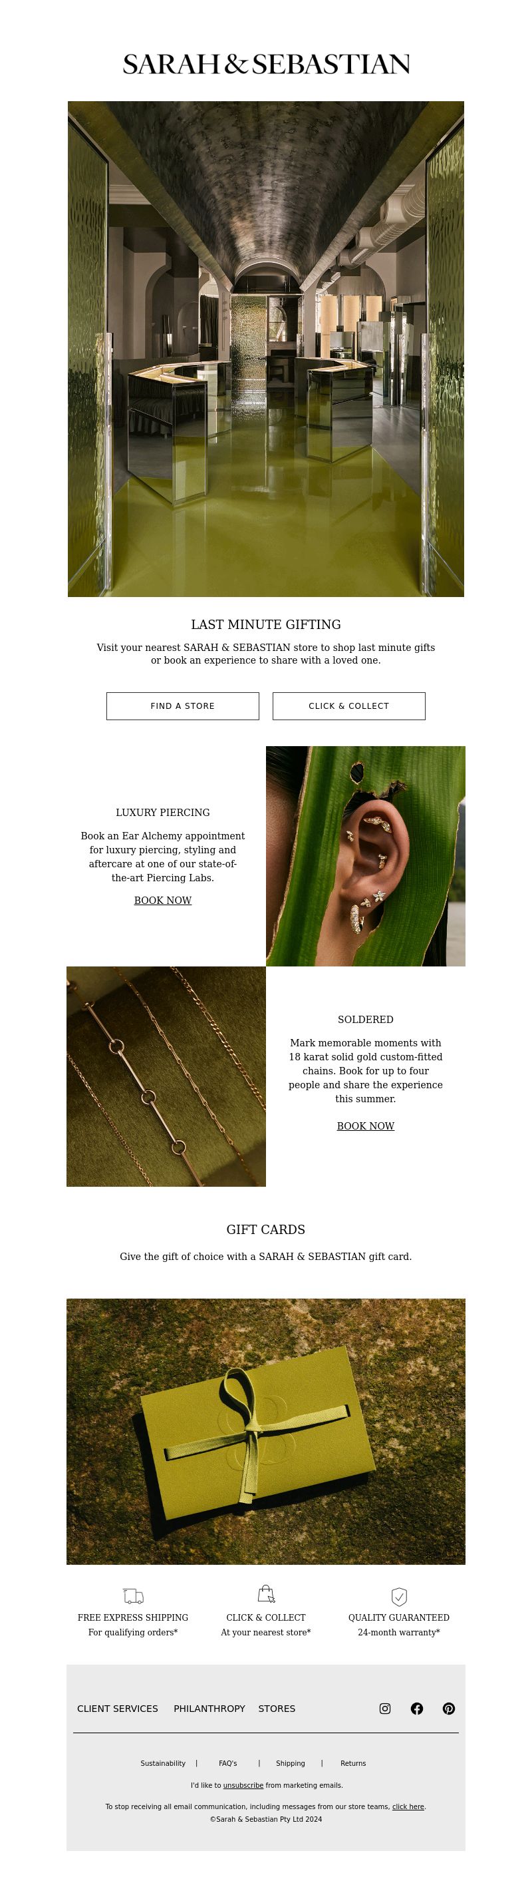
Task: Open Stores in footer menu
Action: [277, 1708]
